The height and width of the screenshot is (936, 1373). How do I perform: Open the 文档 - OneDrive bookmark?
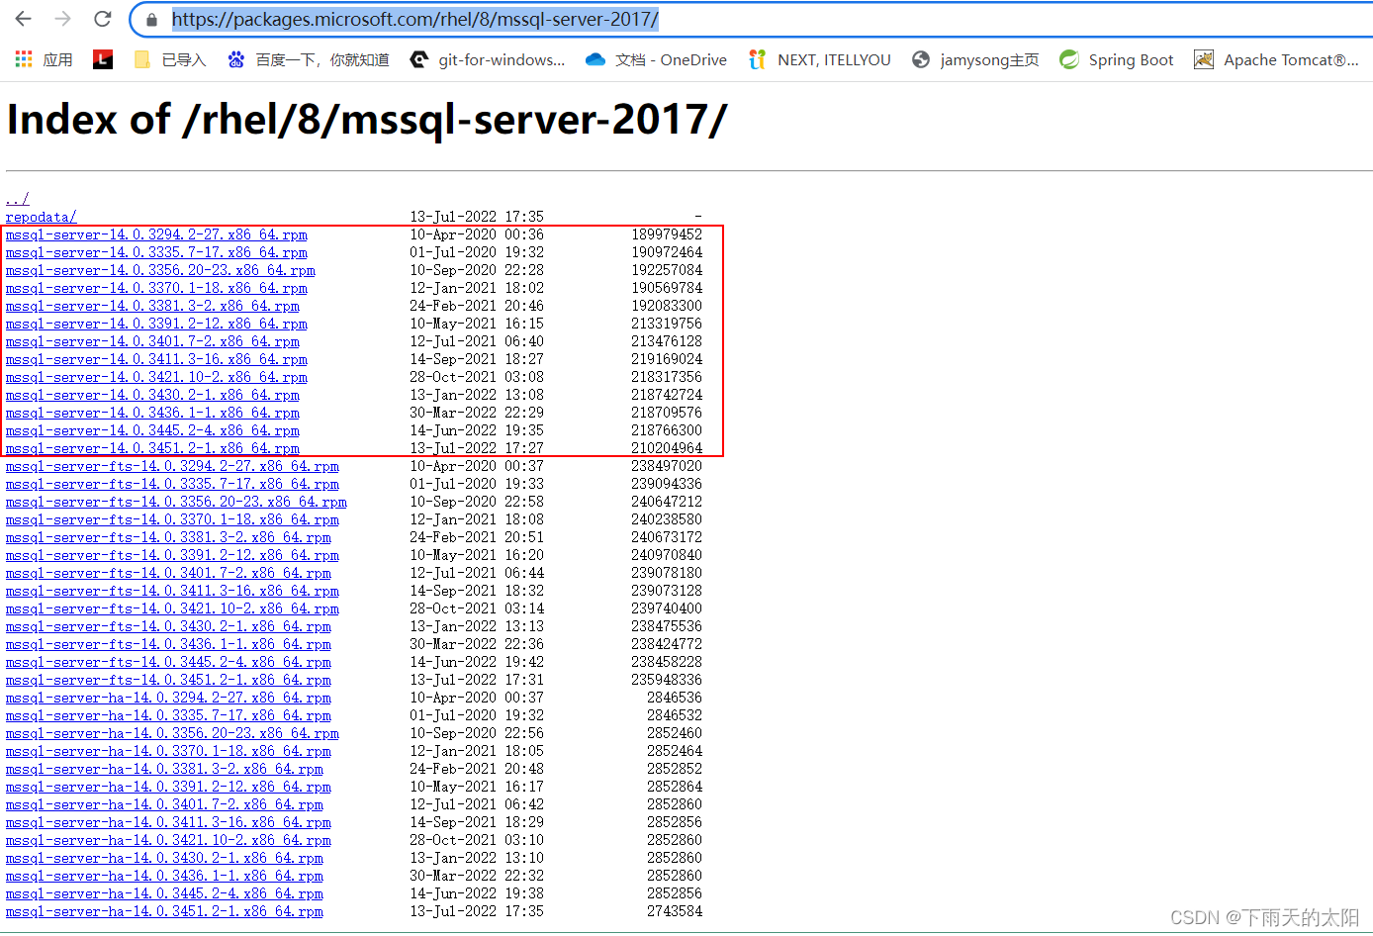657,60
